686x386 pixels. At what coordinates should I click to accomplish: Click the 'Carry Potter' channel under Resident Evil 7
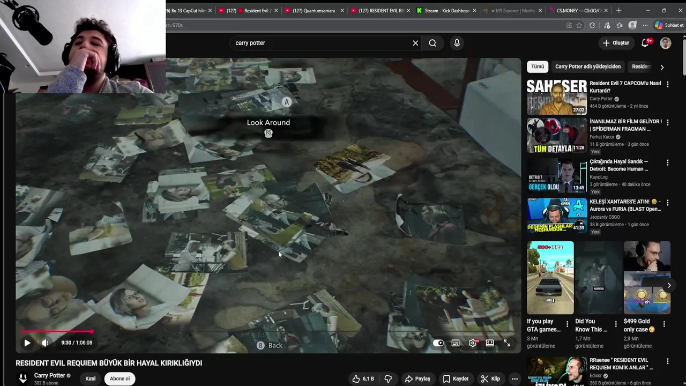tap(601, 99)
